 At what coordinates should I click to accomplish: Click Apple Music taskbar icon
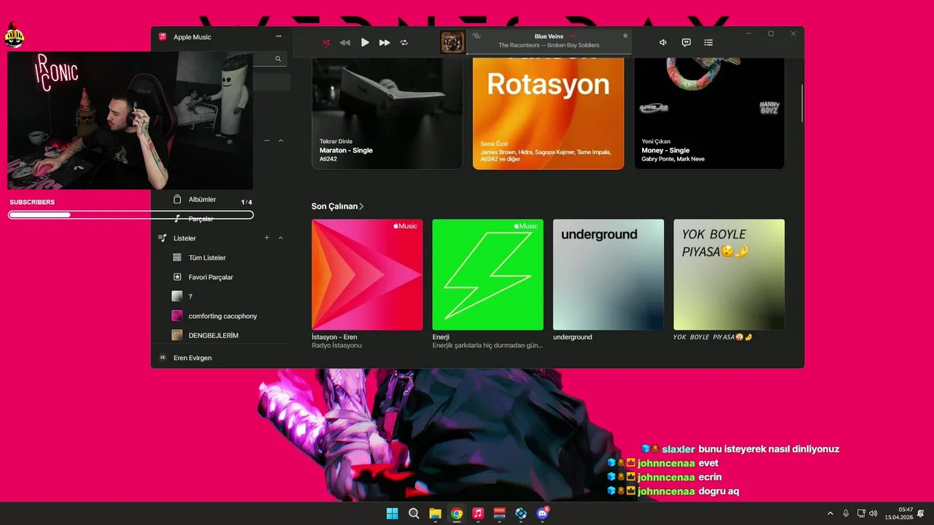coord(478,513)
